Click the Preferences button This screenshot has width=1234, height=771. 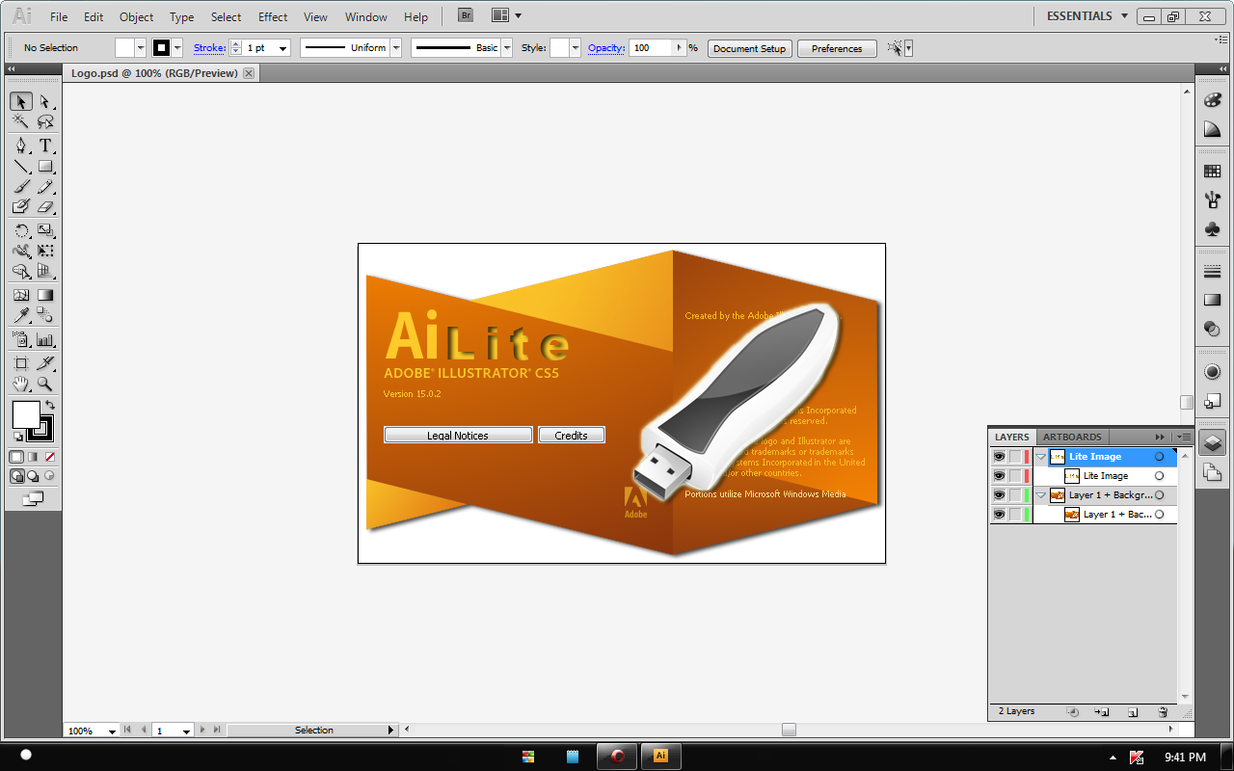point(836,47)
